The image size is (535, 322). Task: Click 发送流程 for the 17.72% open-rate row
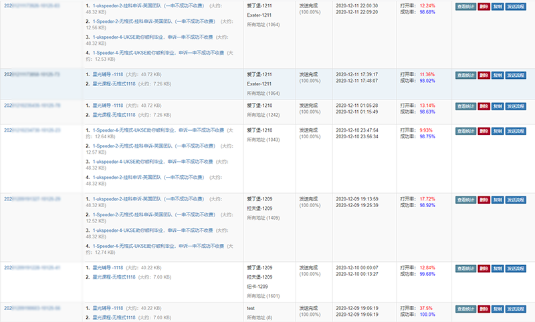coord(516,200)
